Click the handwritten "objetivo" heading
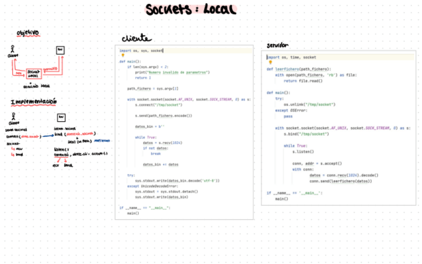This screenshot has height=264, width=422. point(28,33)
